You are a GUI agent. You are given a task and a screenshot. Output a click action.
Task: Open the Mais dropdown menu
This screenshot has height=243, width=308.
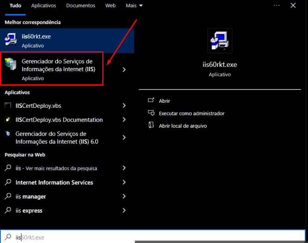[x=134, y=6]
